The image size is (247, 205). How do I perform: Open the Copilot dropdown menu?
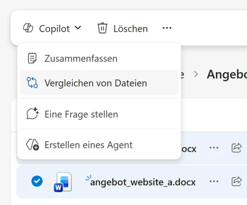(x=52, y=29)
